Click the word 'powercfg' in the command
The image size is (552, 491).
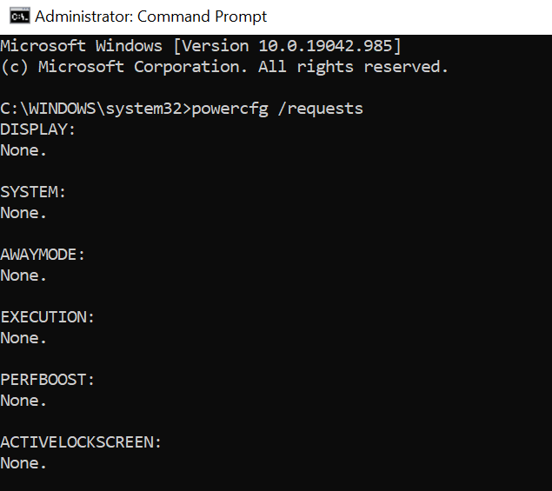(x=229, y=109)
